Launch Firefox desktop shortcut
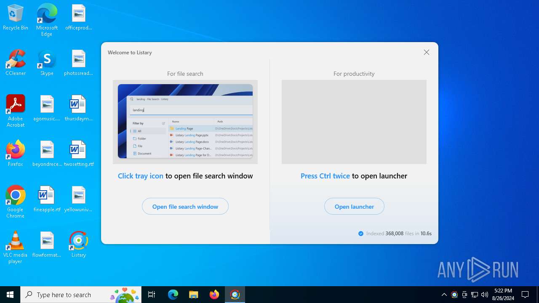Image resolution: width=539 pixels, height=303 pixels. click(x=16, y=154)
